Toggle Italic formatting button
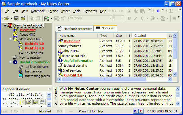The height and width of the screenshot is (115, 183). (136, 18)
